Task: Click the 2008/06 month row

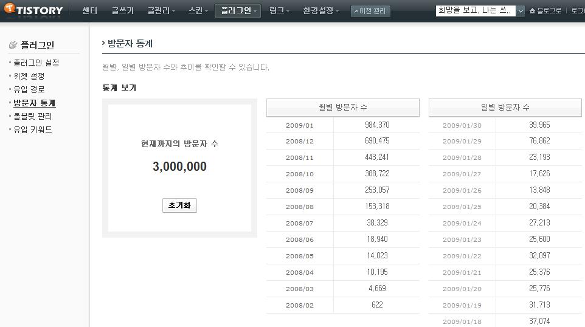Action: 343,239
